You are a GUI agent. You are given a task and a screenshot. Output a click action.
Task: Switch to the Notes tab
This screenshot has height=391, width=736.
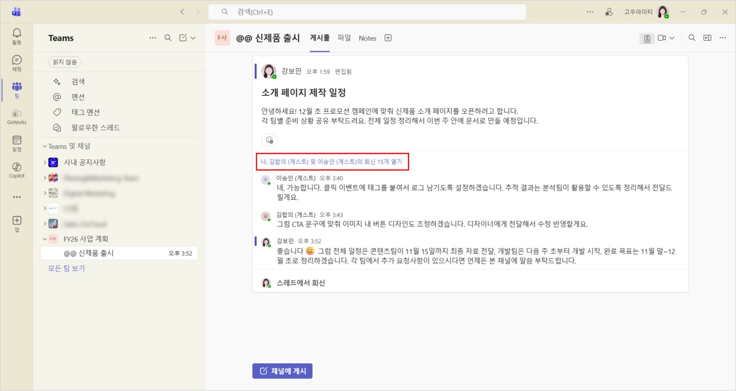coord(367,38)
